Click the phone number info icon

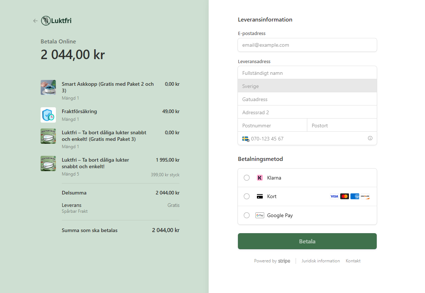(370, 138)
